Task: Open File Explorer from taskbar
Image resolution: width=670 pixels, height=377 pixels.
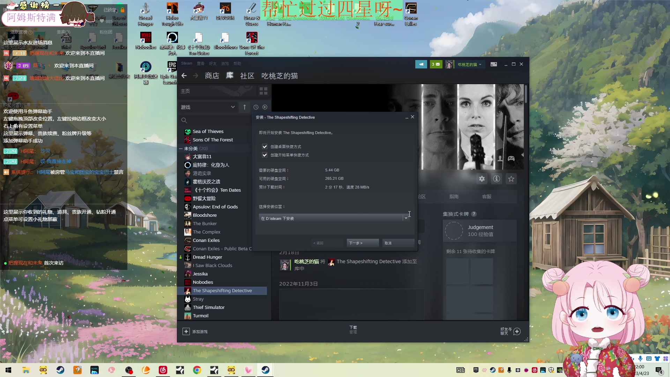Action: [x=26, y=370]
